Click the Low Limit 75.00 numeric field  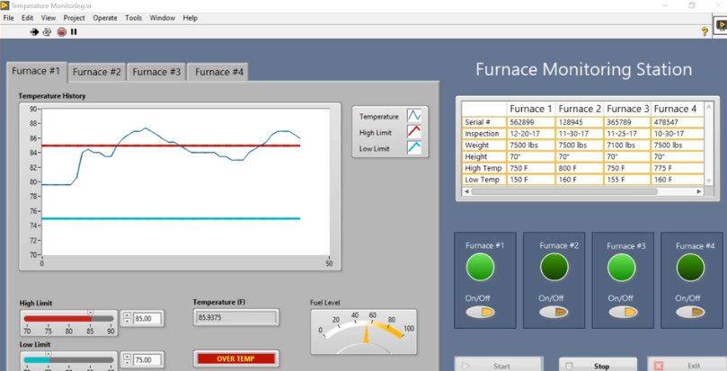148,360
